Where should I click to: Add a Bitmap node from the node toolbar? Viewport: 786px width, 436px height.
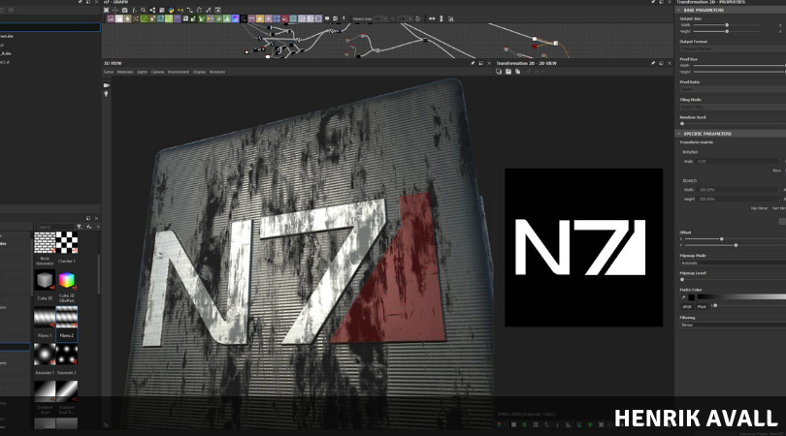coord(111,18)
